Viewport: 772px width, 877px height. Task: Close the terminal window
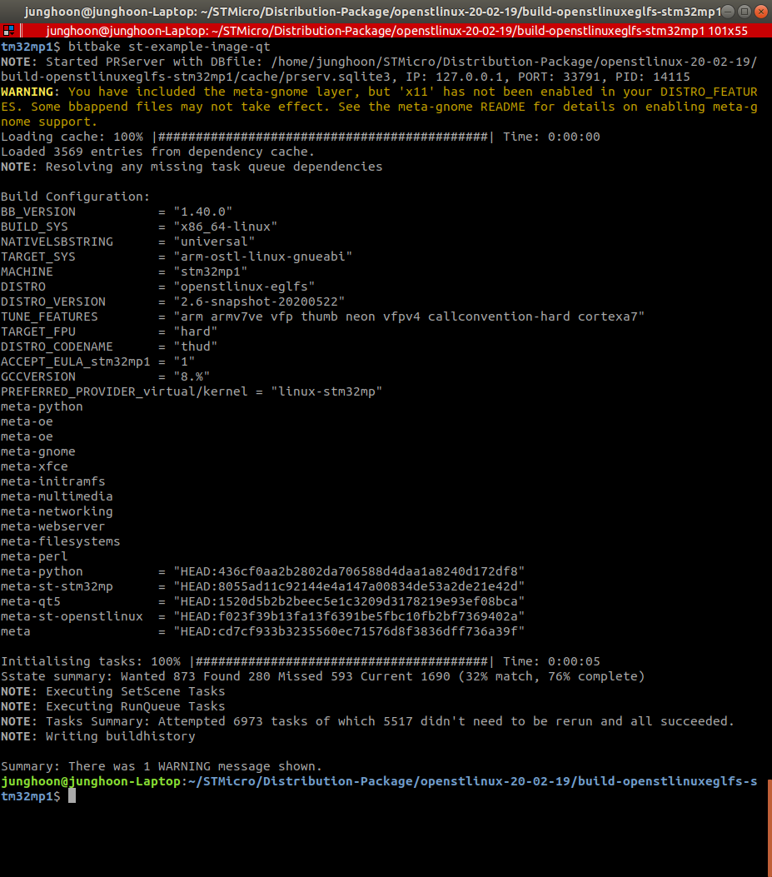(761, 11)
